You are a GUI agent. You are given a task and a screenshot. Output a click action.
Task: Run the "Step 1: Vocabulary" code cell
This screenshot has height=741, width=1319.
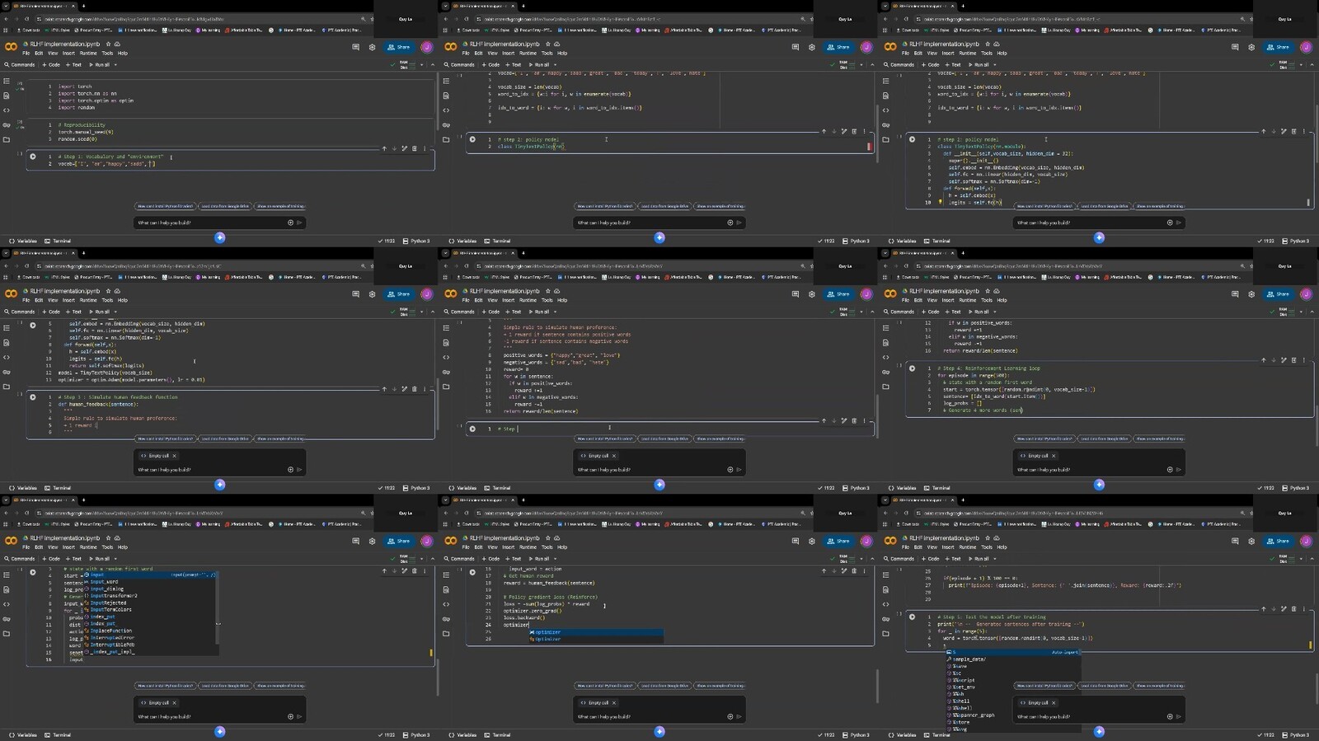pyautogui.click(x=33, y=157)
